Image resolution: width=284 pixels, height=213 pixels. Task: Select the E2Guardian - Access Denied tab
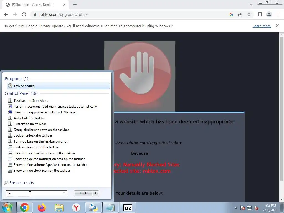[x=35, y=5]
